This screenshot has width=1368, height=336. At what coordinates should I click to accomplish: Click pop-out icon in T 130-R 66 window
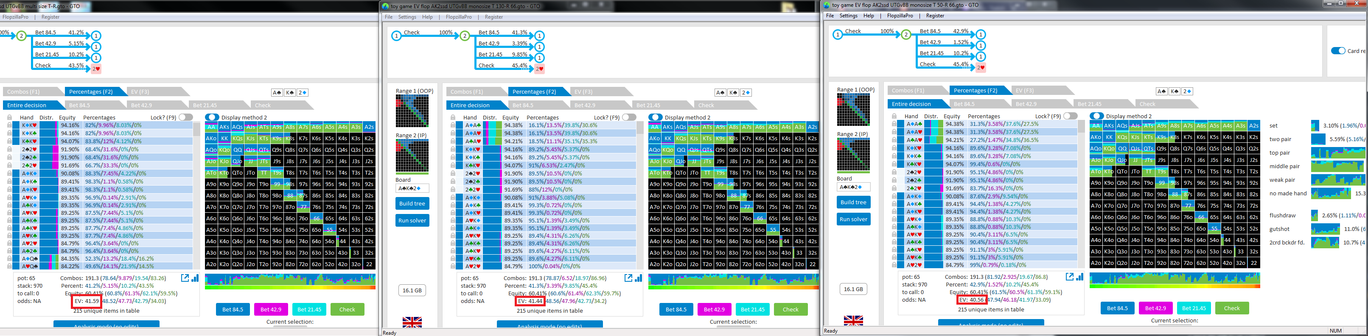coord(628,278)
